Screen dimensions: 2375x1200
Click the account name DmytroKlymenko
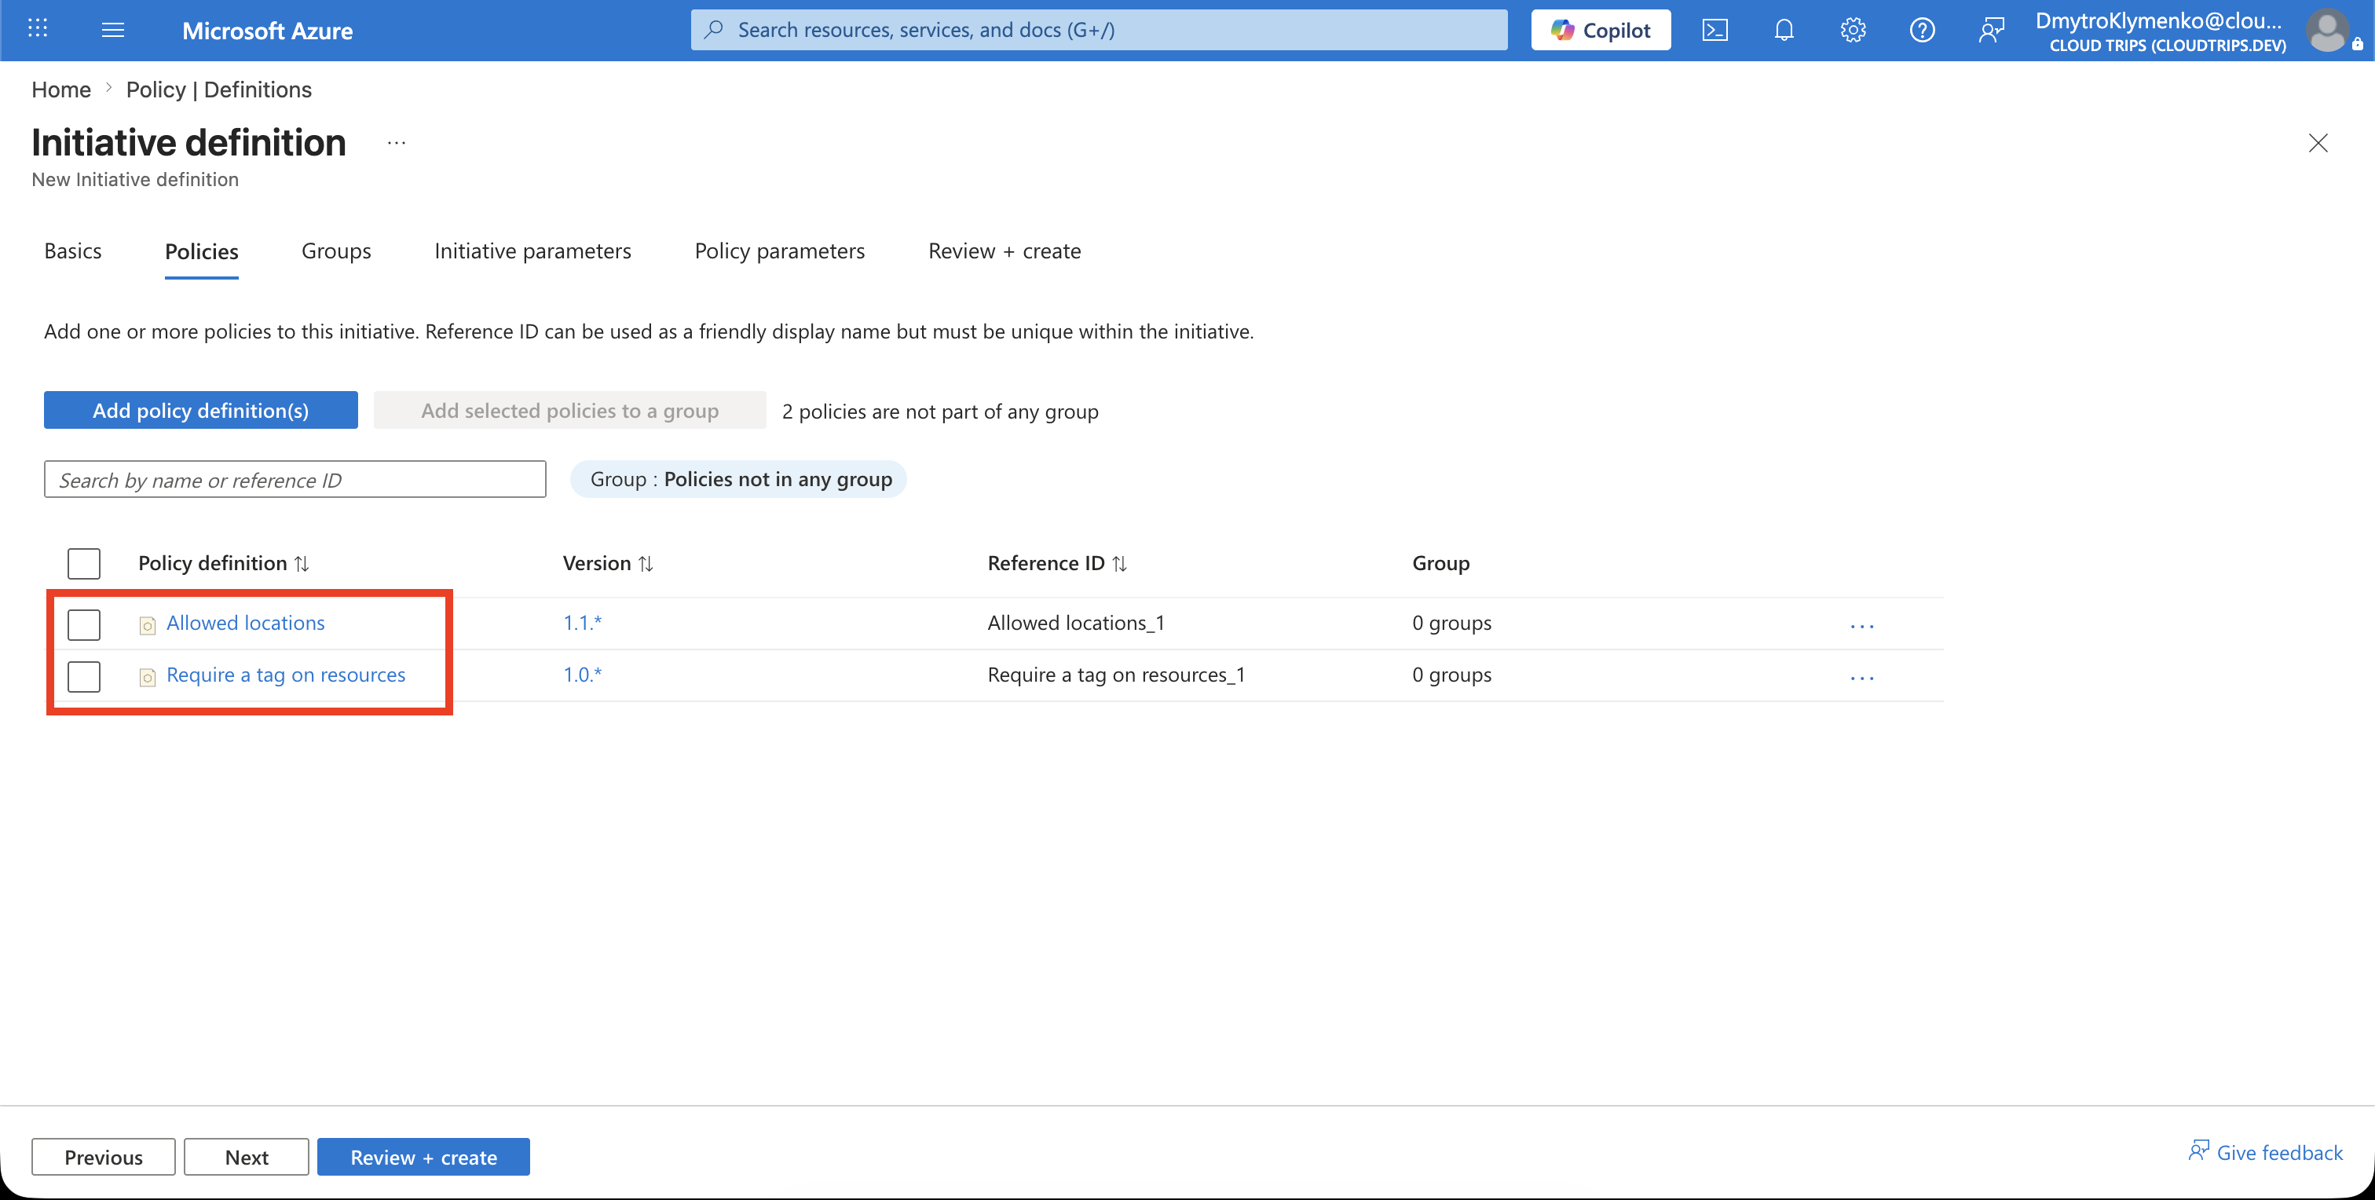[x=2158, y=20]
